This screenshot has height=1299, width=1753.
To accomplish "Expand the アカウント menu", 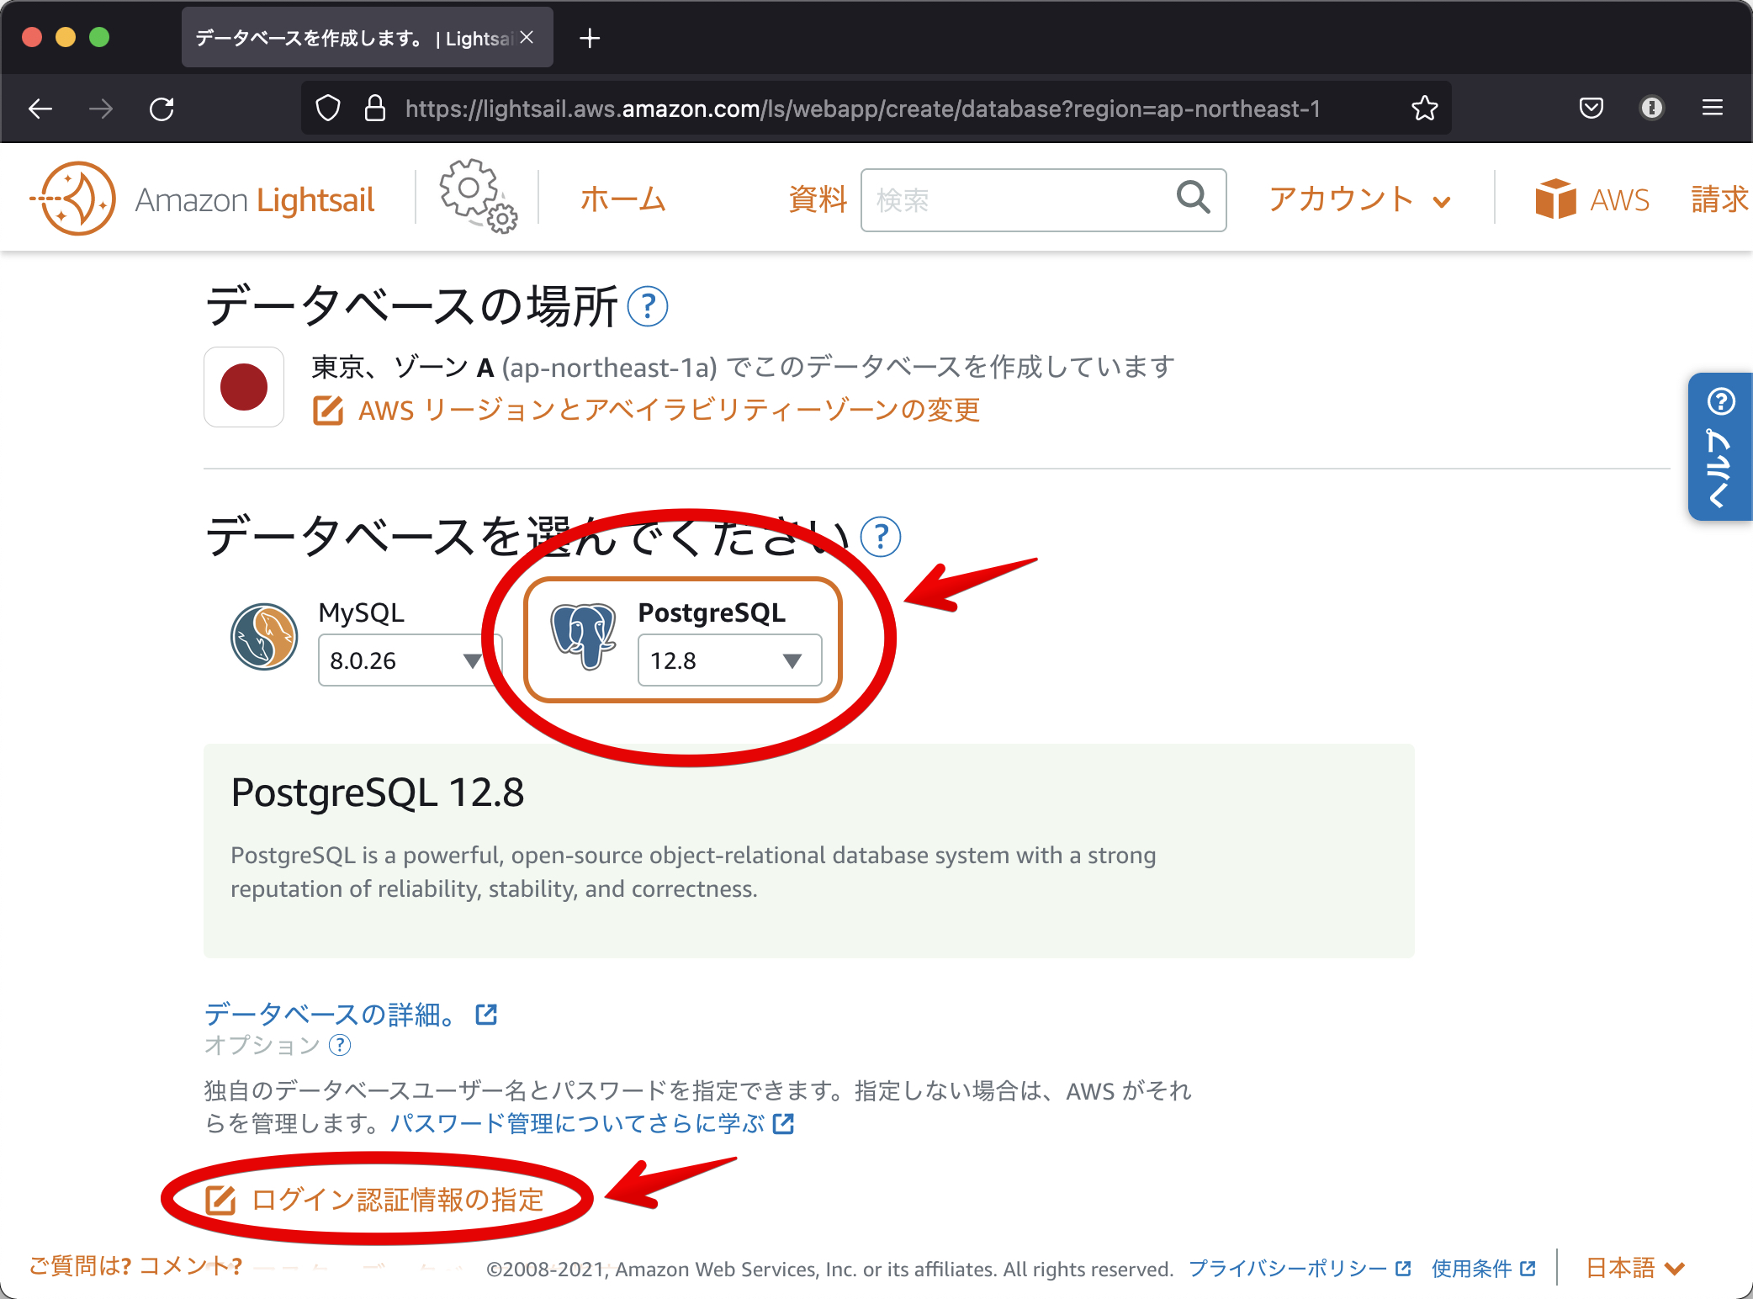I will click(1360, 199).
